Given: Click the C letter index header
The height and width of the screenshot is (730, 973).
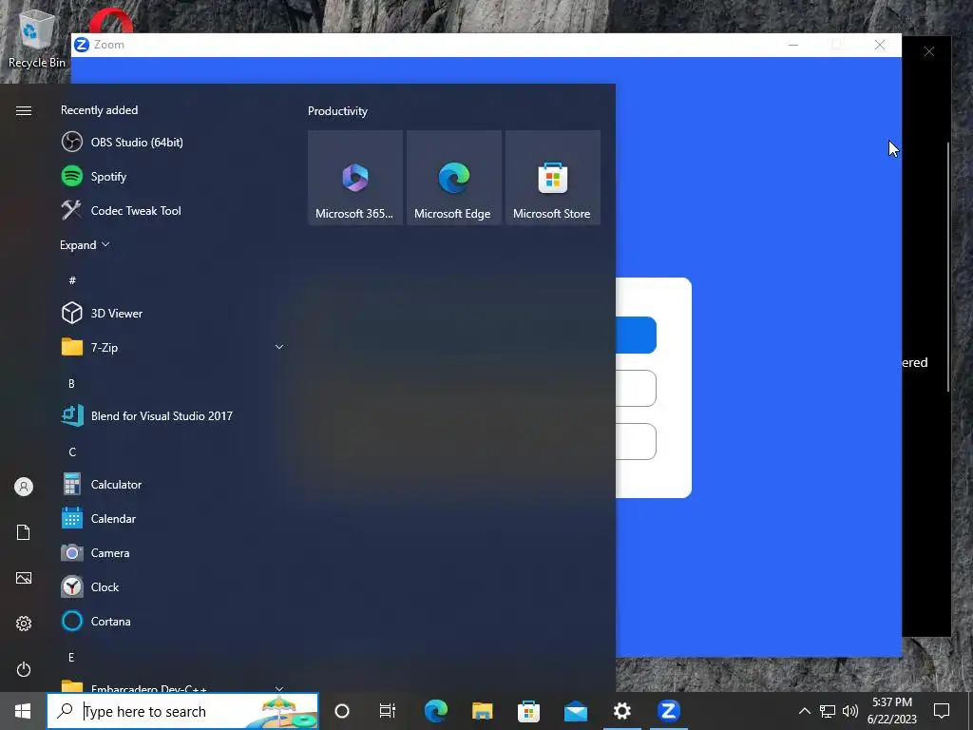Looking at the screenshot, I should point(72,451).
